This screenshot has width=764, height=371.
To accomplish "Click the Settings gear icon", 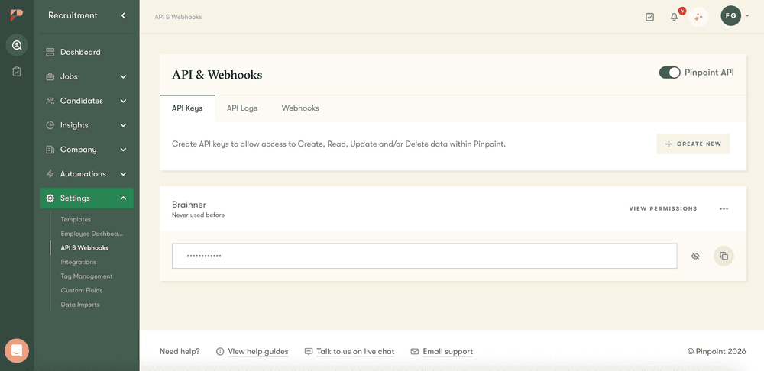I will pyautogui.click(x=50, y=198).
